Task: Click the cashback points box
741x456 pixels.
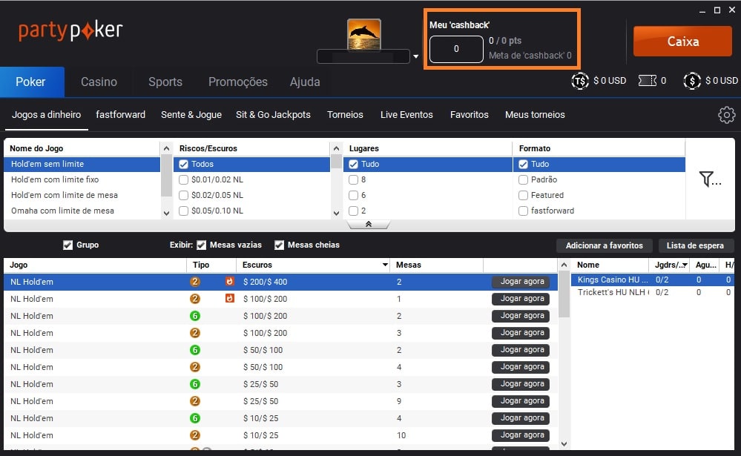Action: click(456, 49)
